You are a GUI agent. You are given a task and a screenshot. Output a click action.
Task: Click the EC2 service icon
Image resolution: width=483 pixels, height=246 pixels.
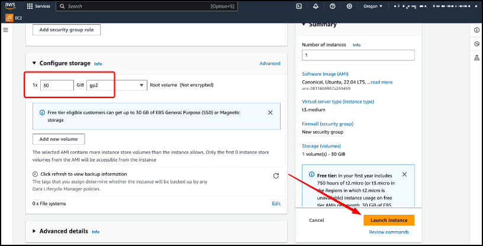(x=9, y=18)
